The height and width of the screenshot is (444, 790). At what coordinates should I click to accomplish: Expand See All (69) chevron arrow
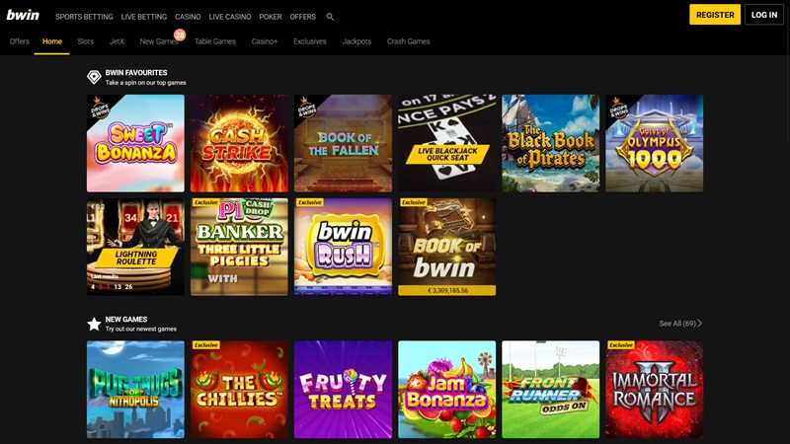699,324
